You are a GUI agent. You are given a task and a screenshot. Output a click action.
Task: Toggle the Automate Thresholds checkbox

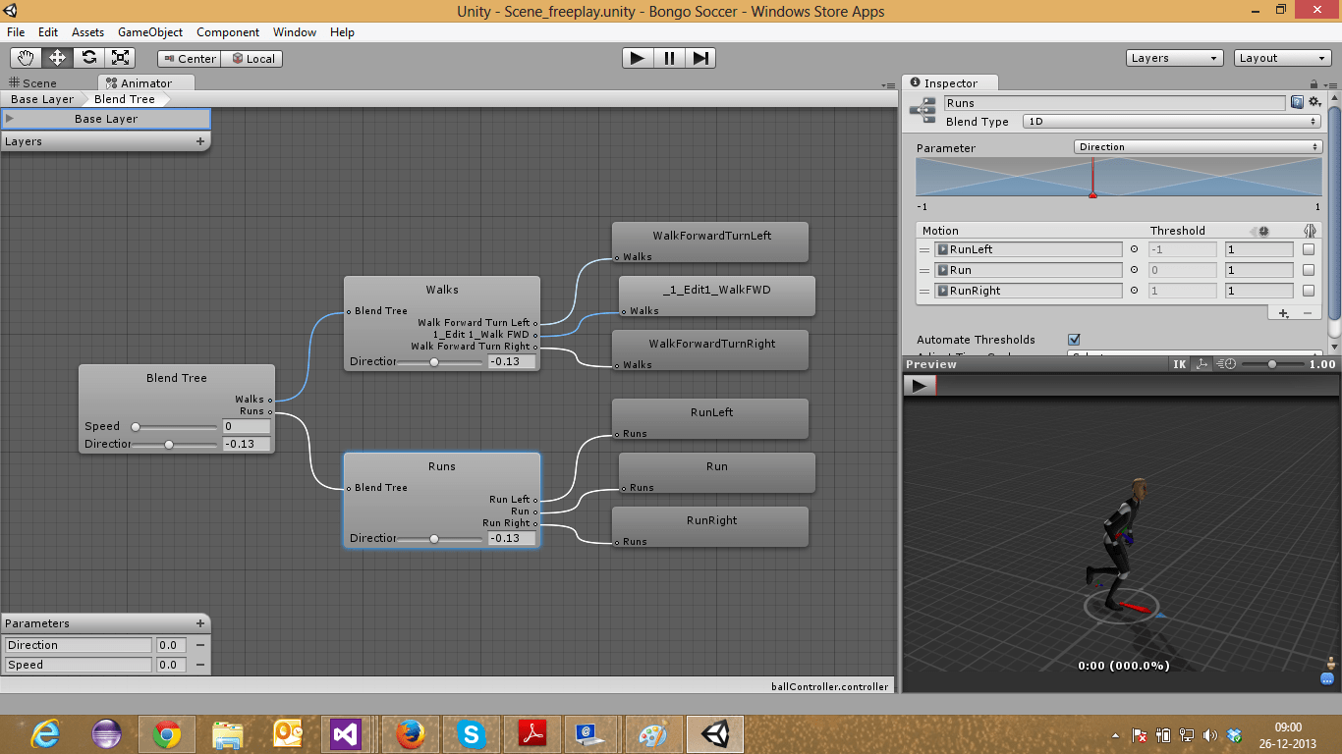(x=1074, y=340)
